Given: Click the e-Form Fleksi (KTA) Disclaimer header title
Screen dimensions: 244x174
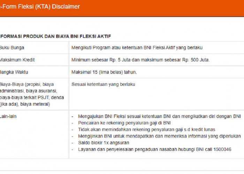Looking at the screenshot, I should click(40, 7).
